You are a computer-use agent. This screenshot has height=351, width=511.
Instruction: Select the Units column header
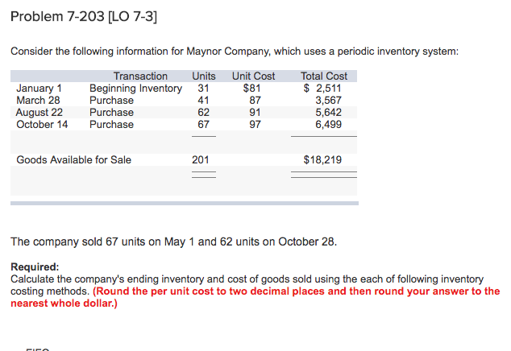(x=204, y=76)
